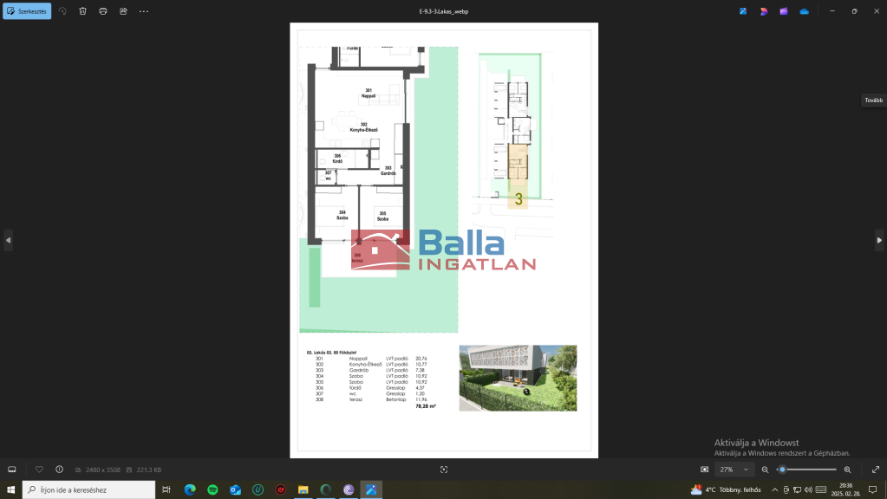Viewport: 887px width, 499px height.
Task: Mark the image as favorite with heart
Action: [39, 470]
